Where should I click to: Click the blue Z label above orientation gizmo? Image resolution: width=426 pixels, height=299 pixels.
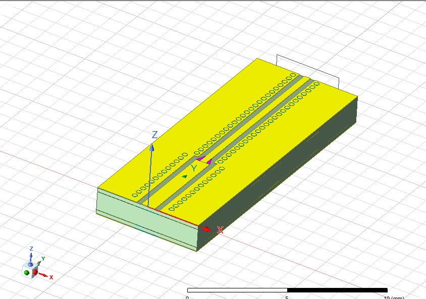click(31, 249)
